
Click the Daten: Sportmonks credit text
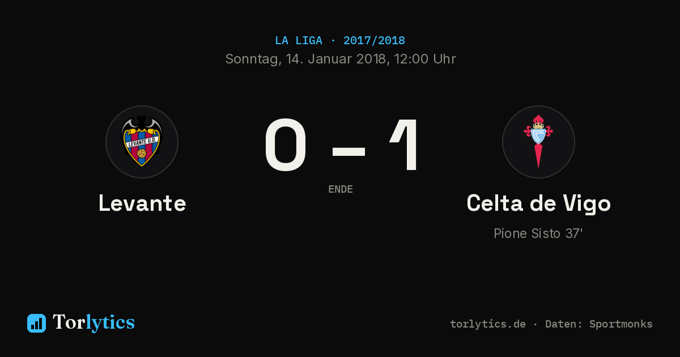599,324
